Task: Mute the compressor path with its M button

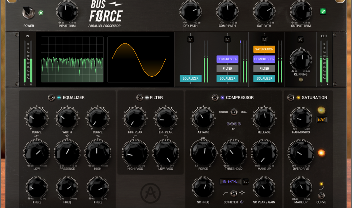Action: 227,39
